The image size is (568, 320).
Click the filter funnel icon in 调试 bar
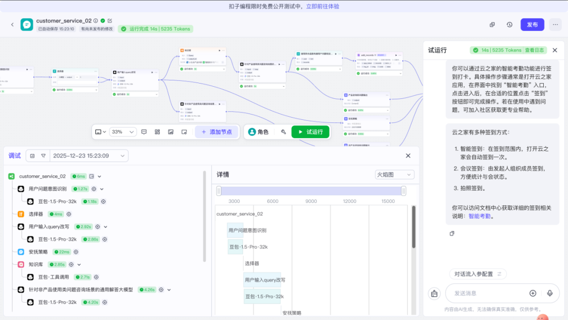(43, 156)
